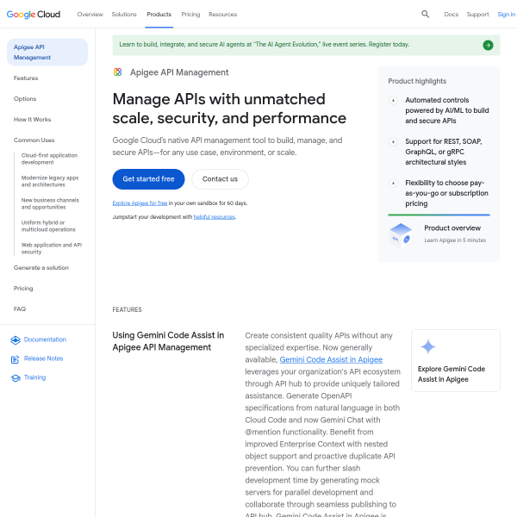The width and height of the screenshot is (517, 517).
Task: Open the Release Notes sidebar link
Action: click(43, 358)
